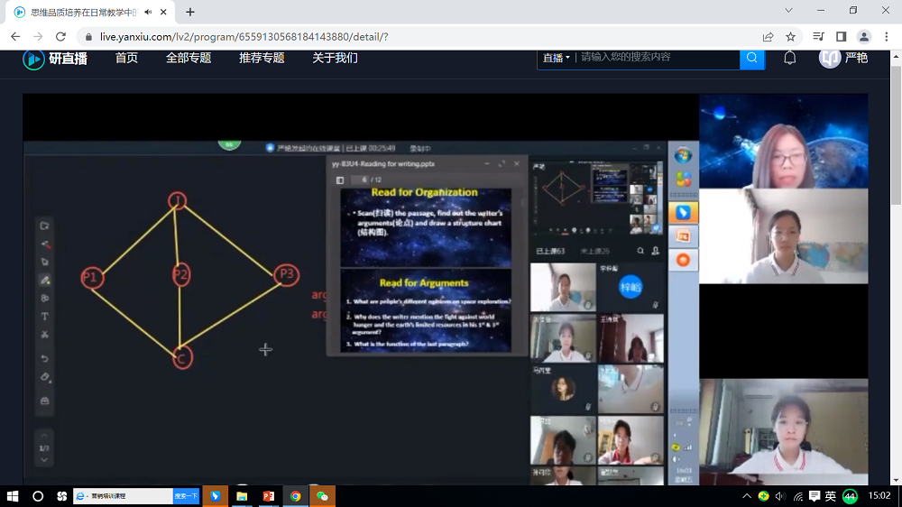902x507 pixels.
Task: Select the Text tool in whiteboard toolbar
Action: tap(45, 317)
